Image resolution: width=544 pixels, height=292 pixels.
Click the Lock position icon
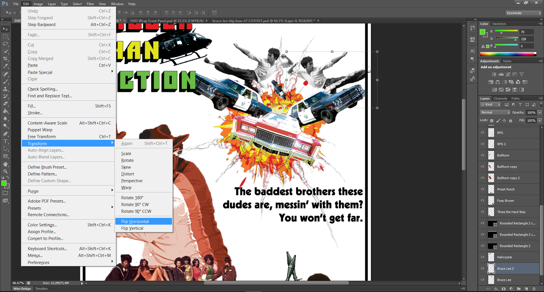pos(504,121)
